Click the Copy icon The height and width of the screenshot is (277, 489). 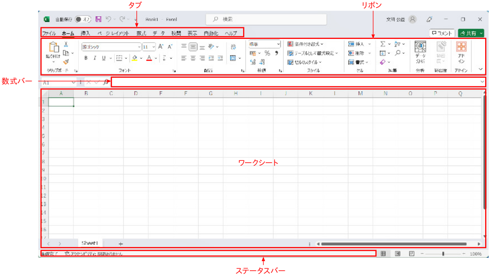(66, 53)
